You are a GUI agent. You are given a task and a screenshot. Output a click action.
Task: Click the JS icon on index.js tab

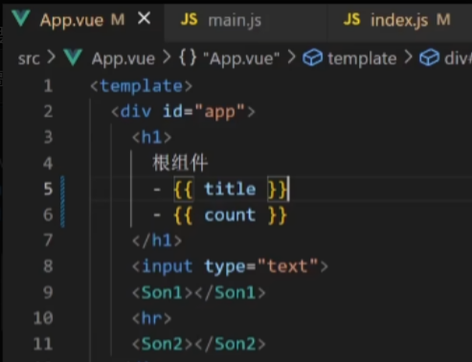pos(351,19)
